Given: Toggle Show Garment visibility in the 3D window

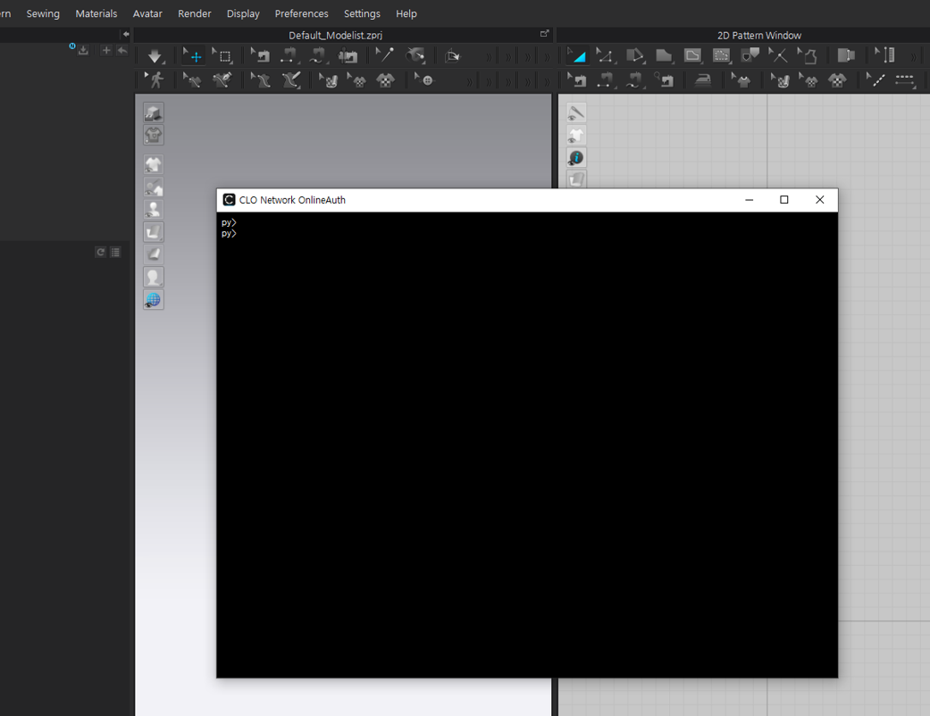Looking at the screenshot, I should click(x=153, y=164).
